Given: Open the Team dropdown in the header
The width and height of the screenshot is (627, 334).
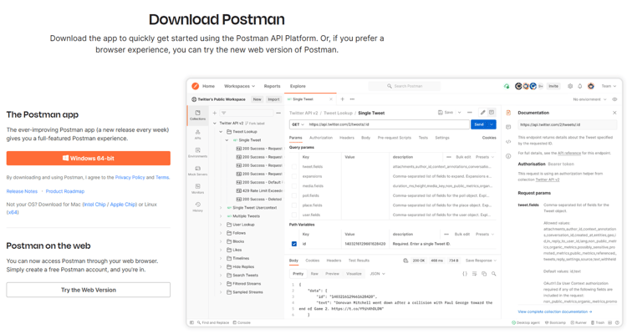Looking at the screenshot, I should [x=609, y=86].
